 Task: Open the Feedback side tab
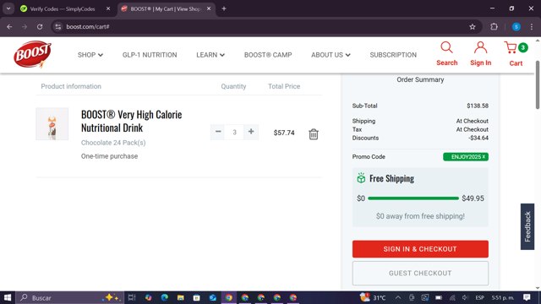(527, 226)
